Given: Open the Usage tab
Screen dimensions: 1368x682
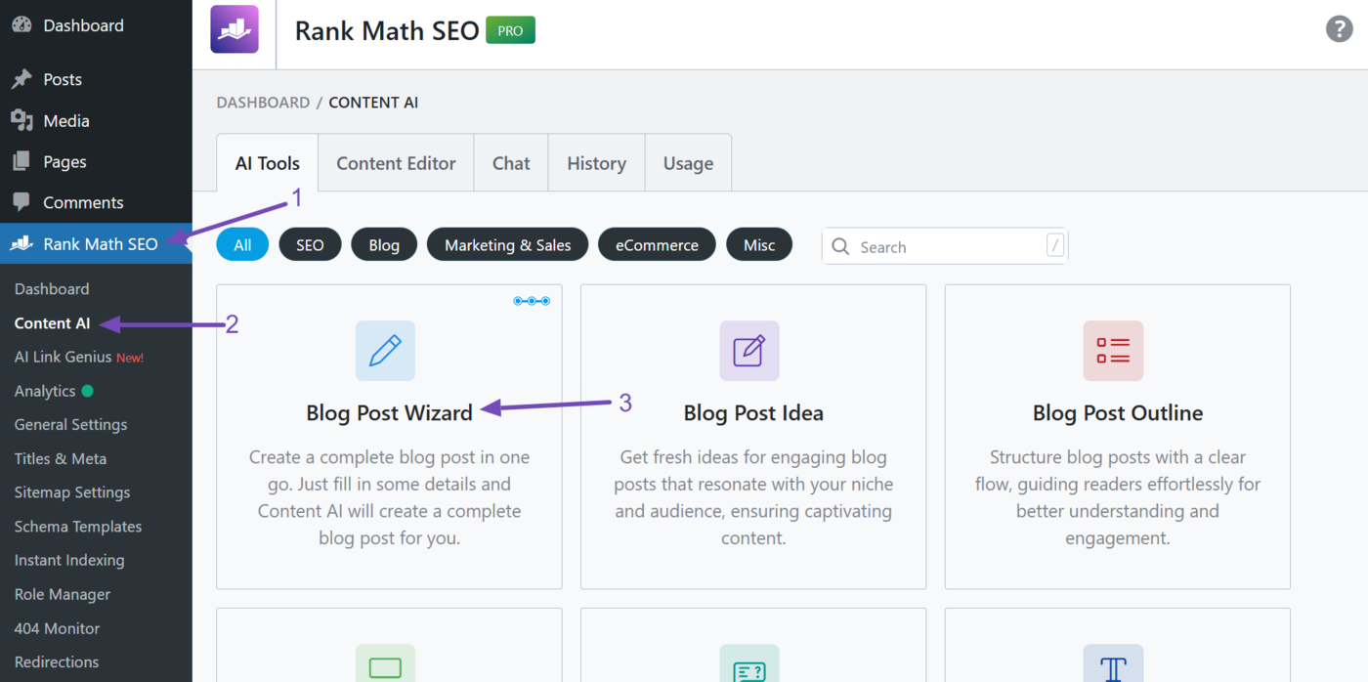Looking at the screenshot, I should pyautogui.click(x=688, y=163).
